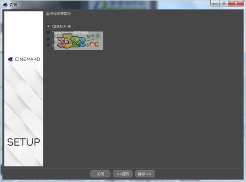Select the radio option starting with 文

(48, 45)
